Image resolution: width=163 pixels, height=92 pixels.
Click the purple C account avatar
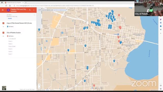(8, 10)
